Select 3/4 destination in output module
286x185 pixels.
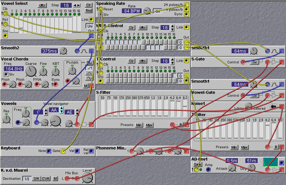coord(36,178)
